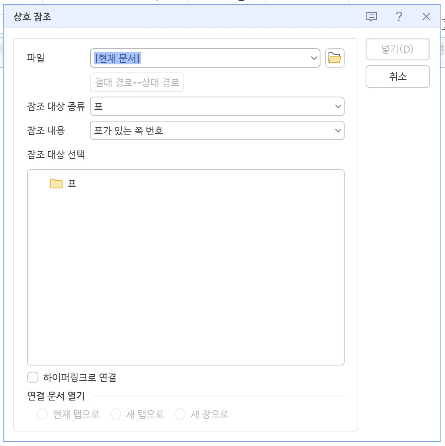The image size is (445, 446).
Task: Click the help question mark icon
Action: [399, 17]
